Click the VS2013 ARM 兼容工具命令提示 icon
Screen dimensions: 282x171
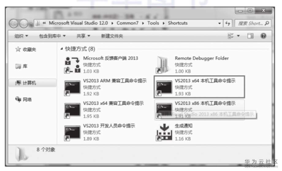point(72,88)
